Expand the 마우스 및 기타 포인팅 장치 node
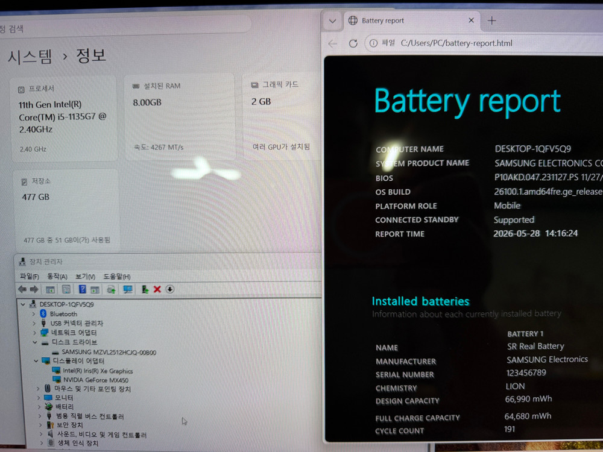This screenshot has width=603, height=452. [x=38, y=389]
